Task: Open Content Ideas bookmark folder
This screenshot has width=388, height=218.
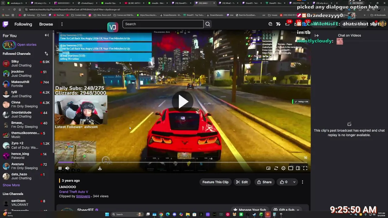Action: (x=79, y=15)
